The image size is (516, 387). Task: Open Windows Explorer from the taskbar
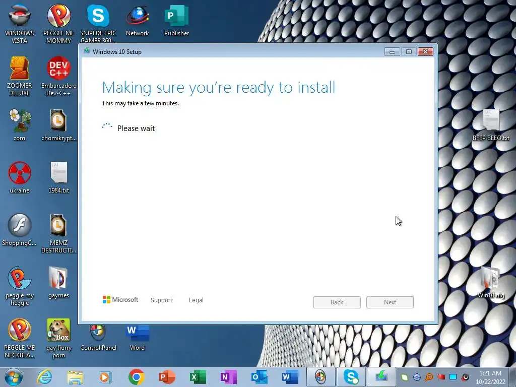[x=75, y=377]
